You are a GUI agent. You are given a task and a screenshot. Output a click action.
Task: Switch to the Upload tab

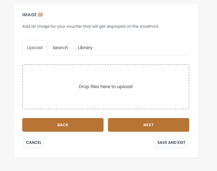tap(35, 48)
